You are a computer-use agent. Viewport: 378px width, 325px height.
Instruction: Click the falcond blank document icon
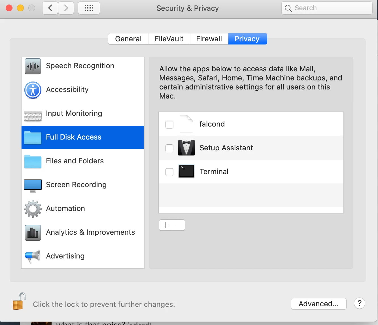click(x=186, y=124)
